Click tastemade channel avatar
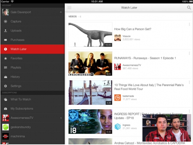 pos(118,97)
